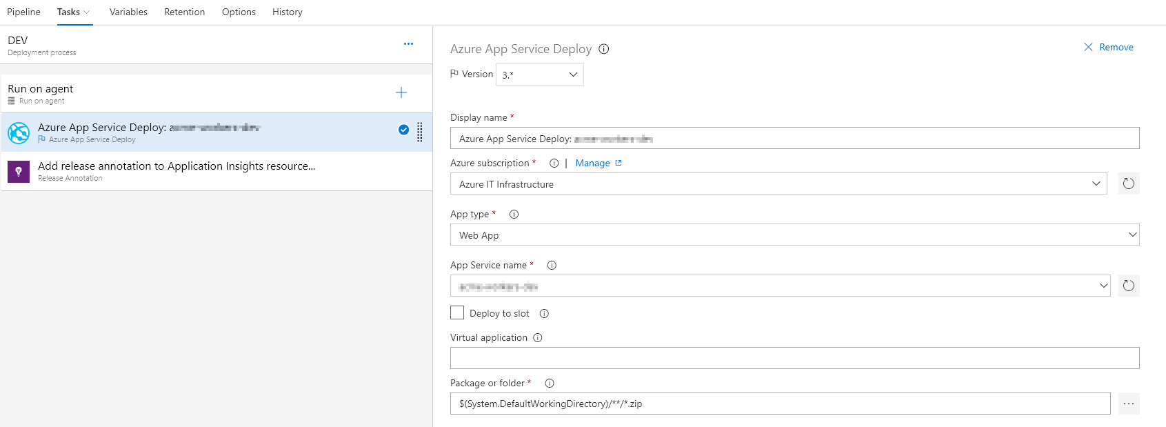Click the "Deployment process" subtitle text
1166x427 pixels.
[42, 52]
